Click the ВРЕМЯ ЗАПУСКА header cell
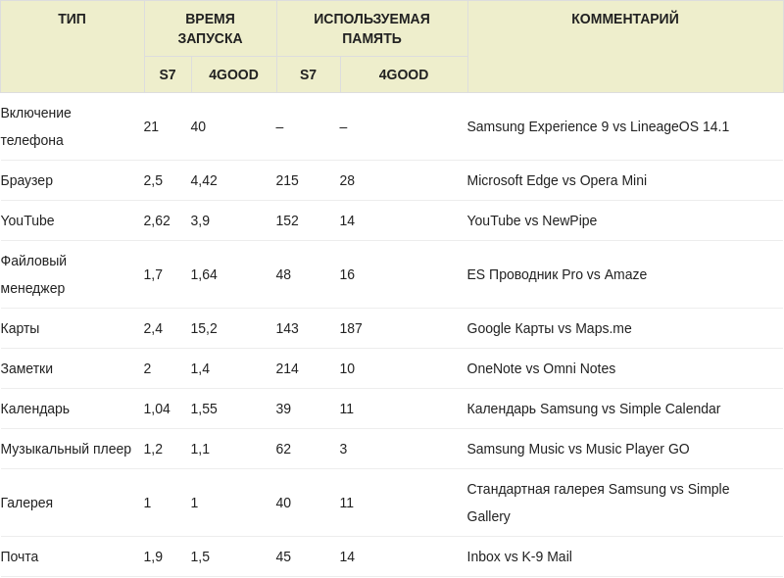 tap(210, 28)
